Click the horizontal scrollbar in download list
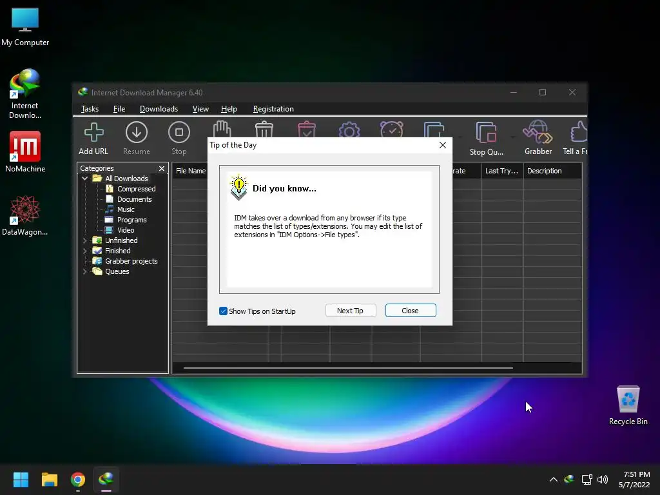This screenshot has width=660, height=495. click(348, 368)
